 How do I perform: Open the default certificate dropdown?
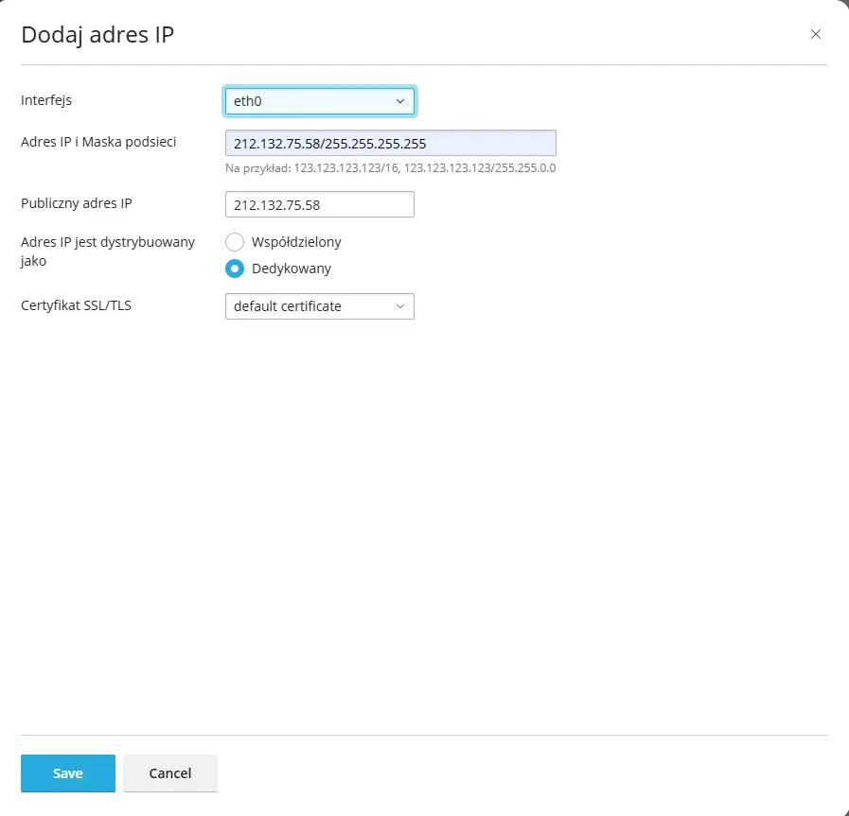(x=320, y=306)
